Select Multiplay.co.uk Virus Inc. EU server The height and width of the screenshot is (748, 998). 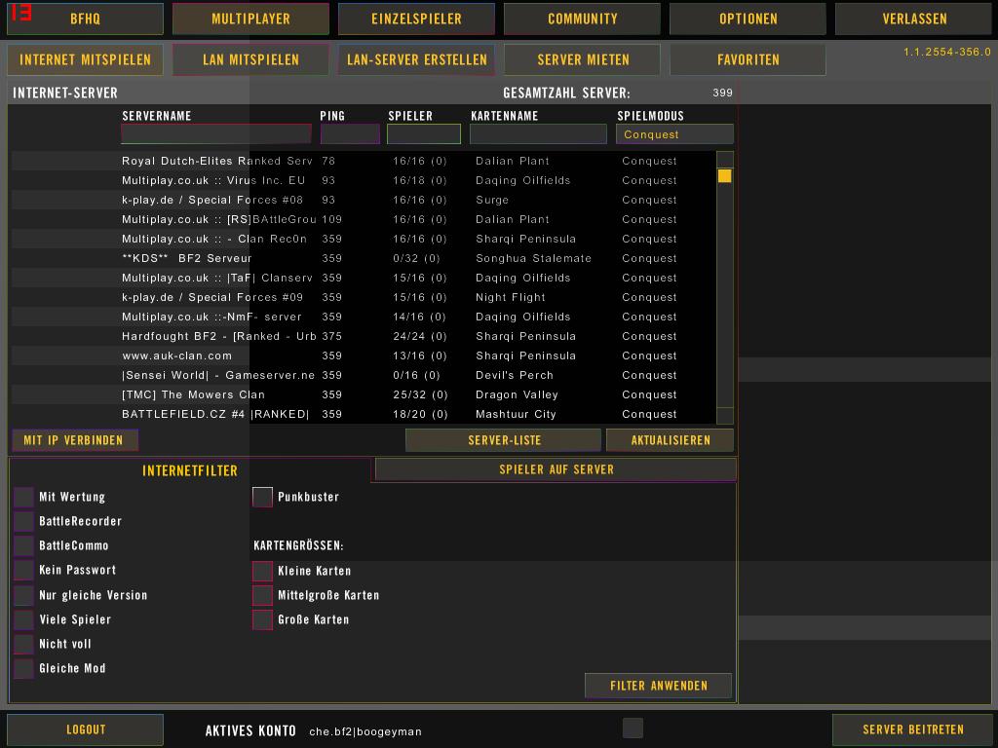click(x=363, y=180)
